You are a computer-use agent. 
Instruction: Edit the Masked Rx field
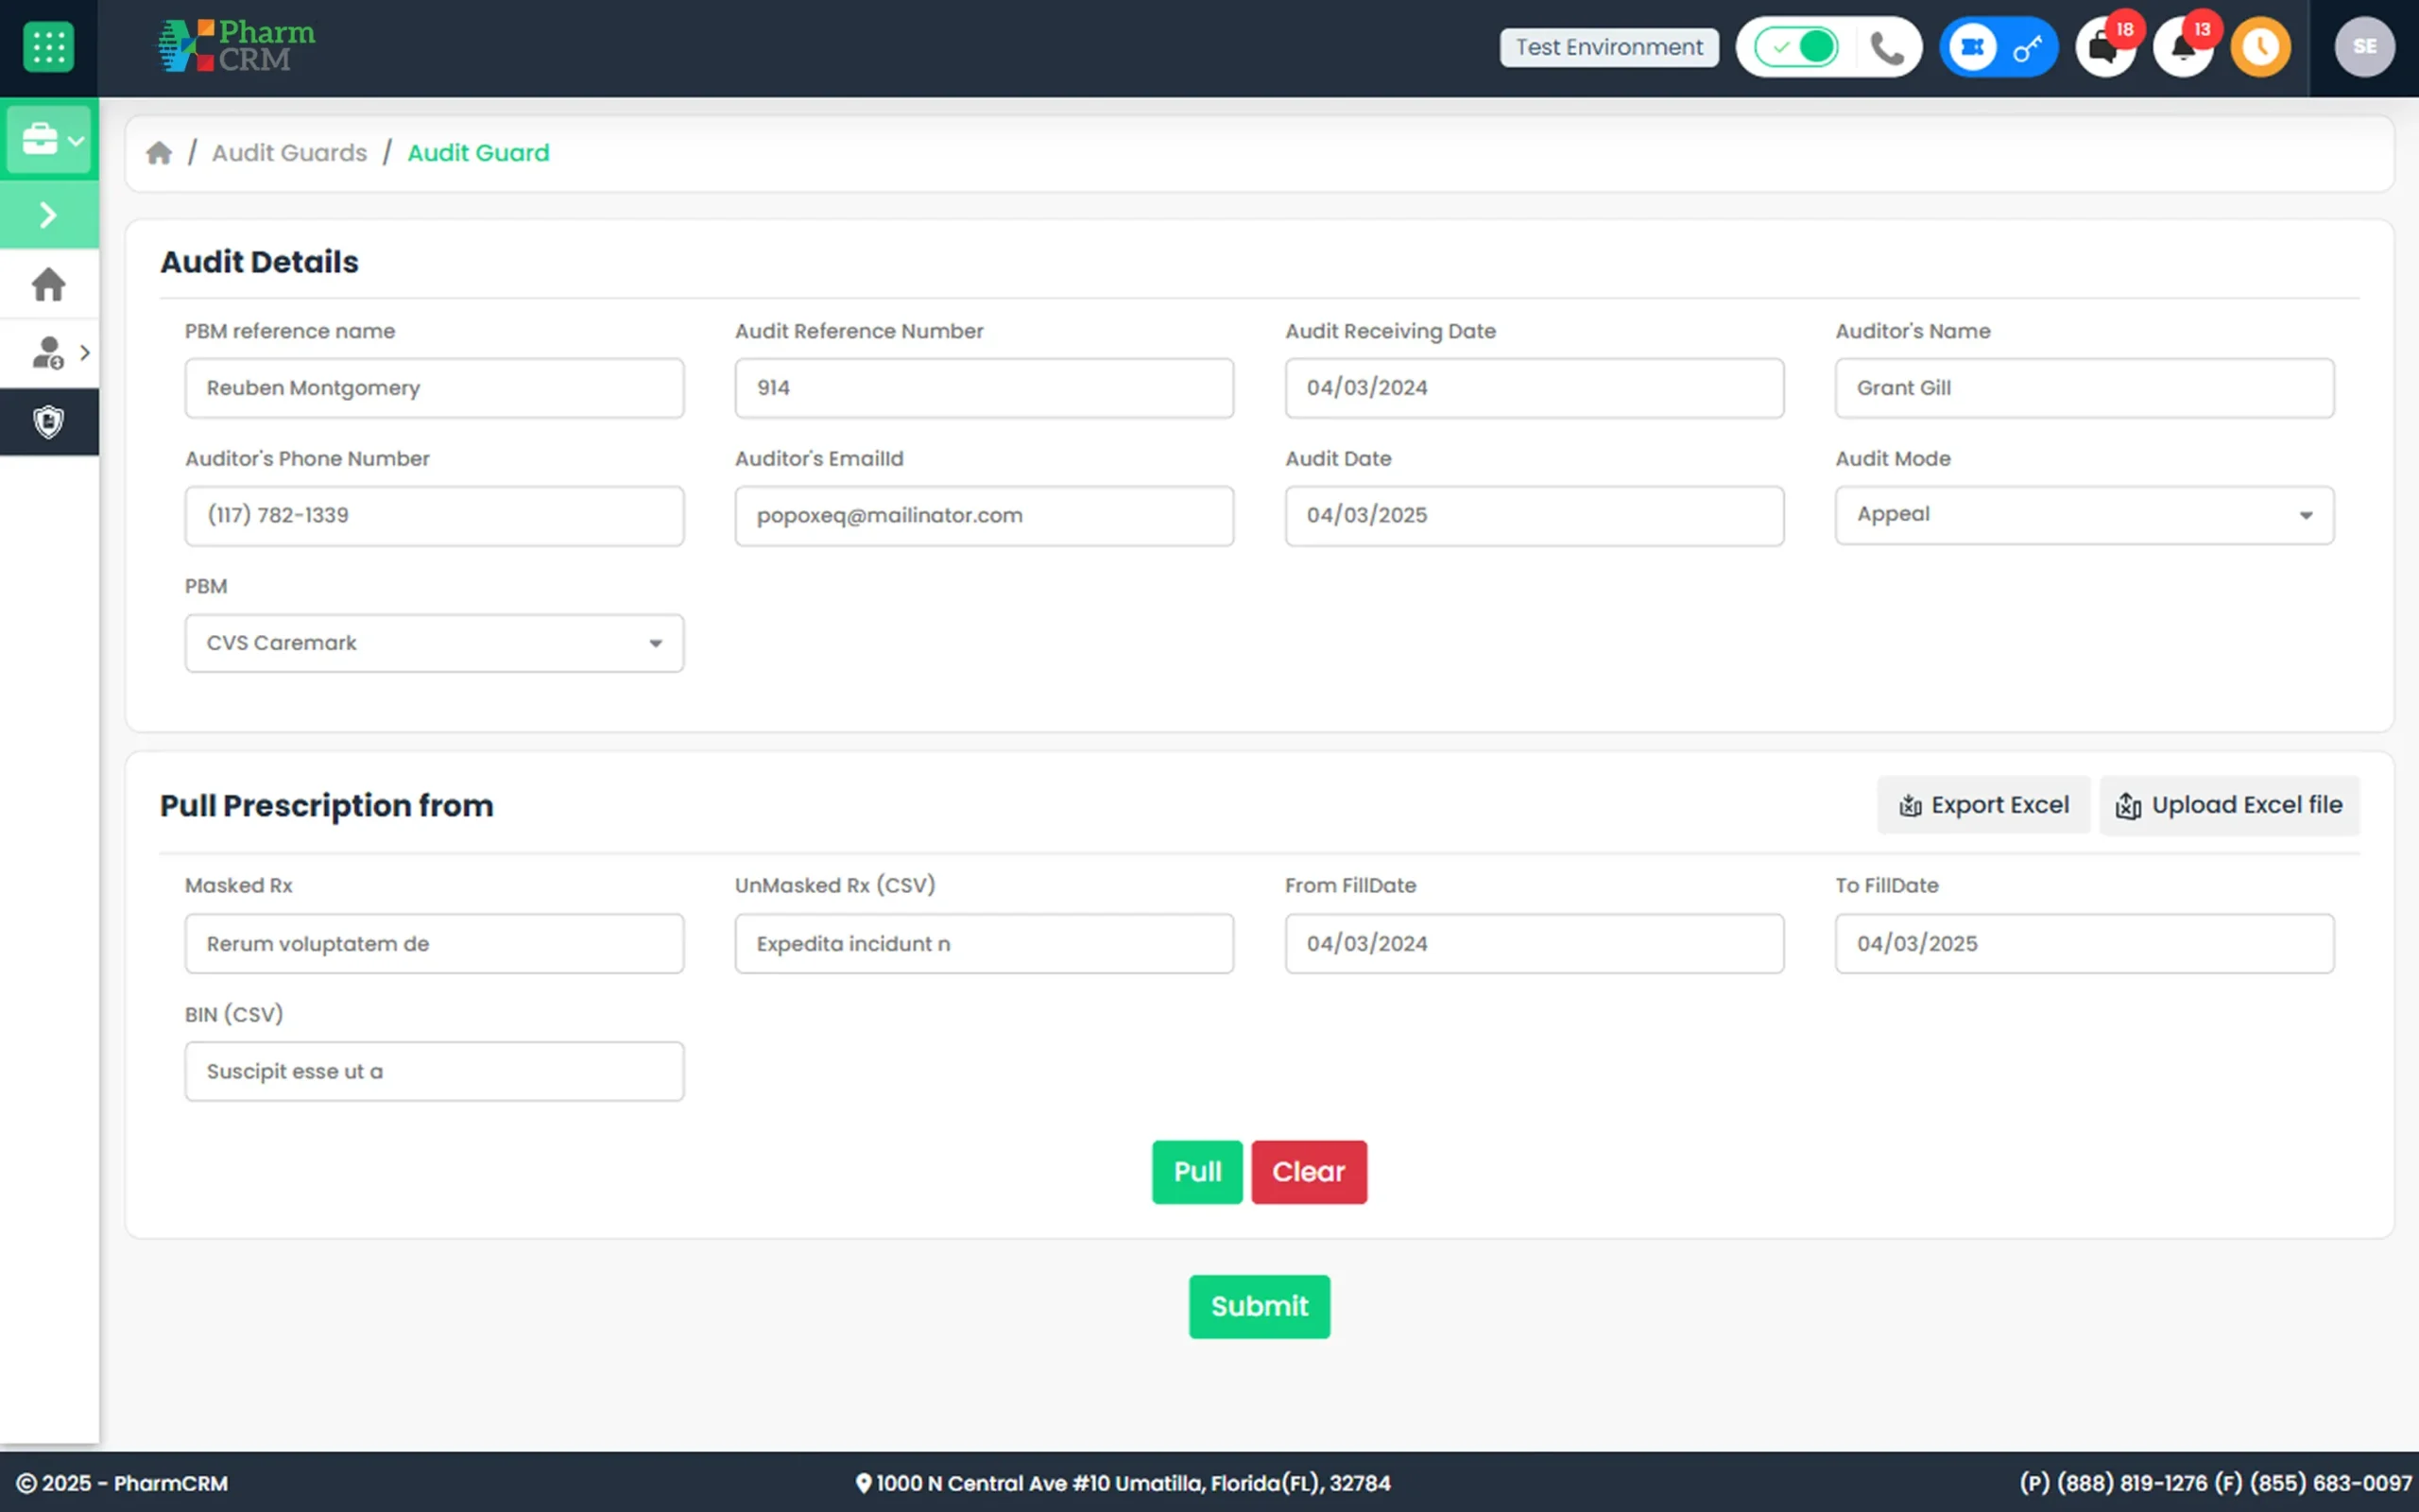tap(434, 943)
